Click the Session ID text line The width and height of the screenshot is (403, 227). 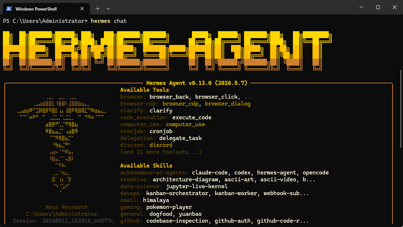[x=63, y=221]
